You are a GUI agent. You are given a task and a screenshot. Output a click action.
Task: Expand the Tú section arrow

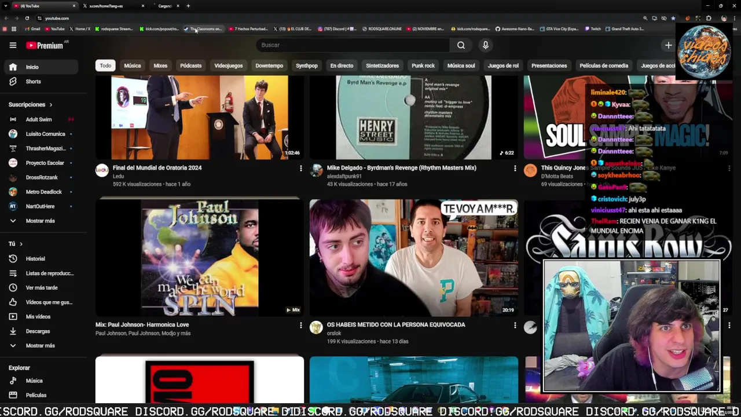tap(21, 244)
